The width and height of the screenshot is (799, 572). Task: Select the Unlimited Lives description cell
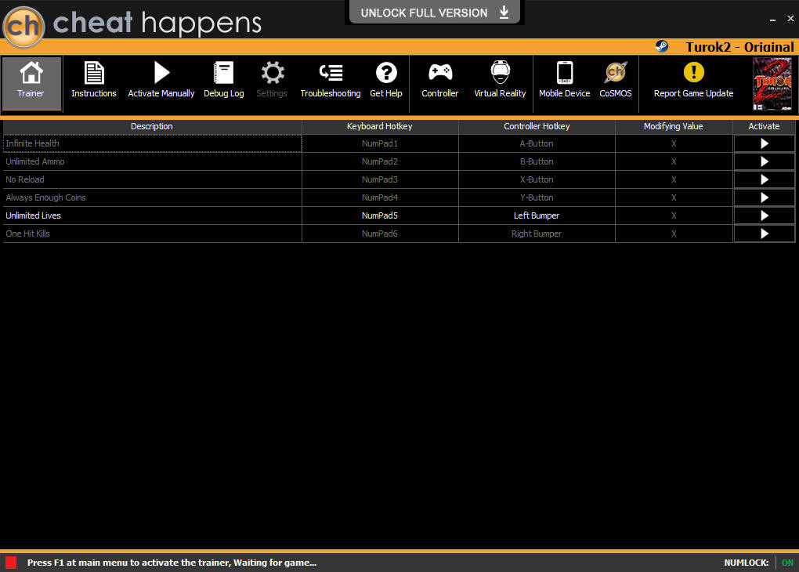tap(153, 215)
